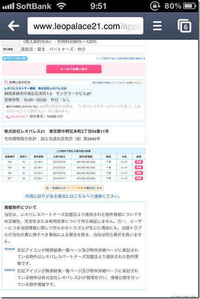Select rent ¥35,000 (¥5,000) cell
This screenshot has height=299, width=200.
click(86, 168)
